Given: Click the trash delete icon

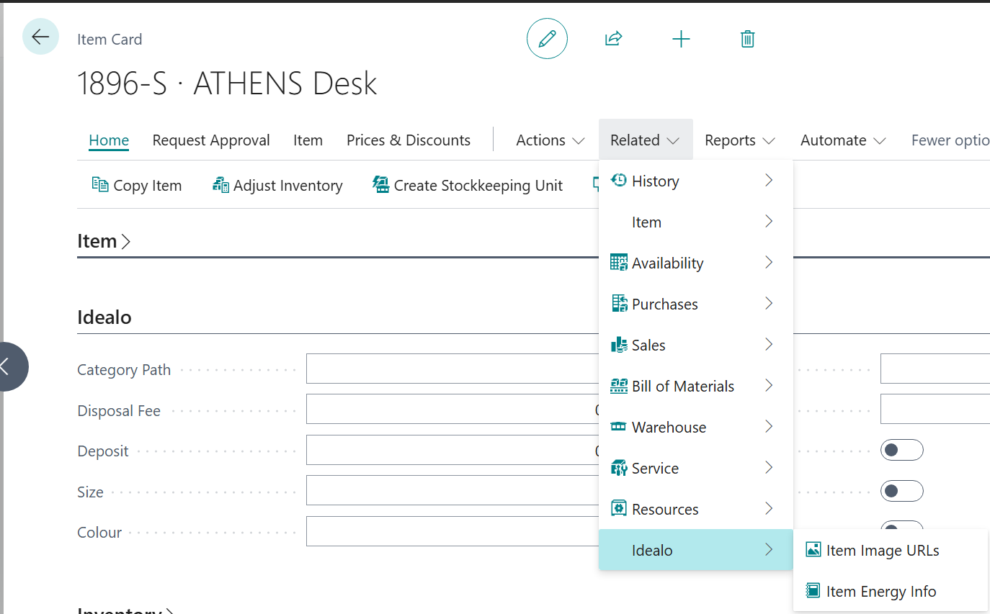Looking at the screenshot, I should [747, 39].
